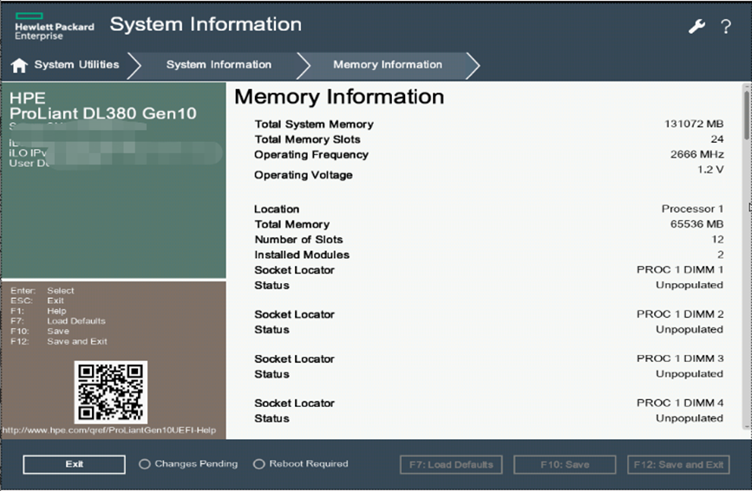752x491 pixels.
Task: Click the F10: Save button
Action: [x=565, y=464]
